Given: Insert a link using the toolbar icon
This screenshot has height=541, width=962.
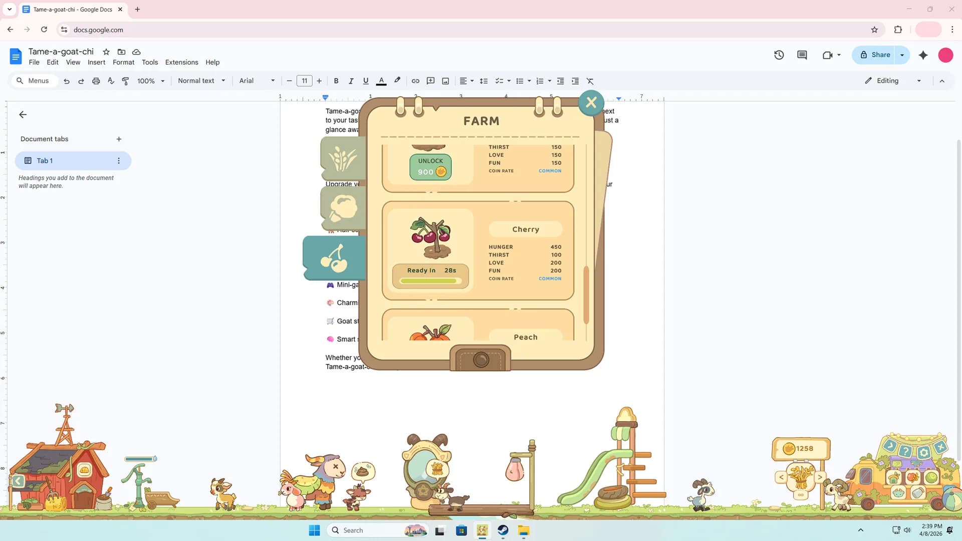Looking at the screenshot, I should (415, 81).
